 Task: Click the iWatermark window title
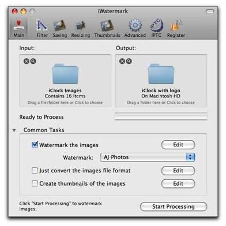point(113,11)
